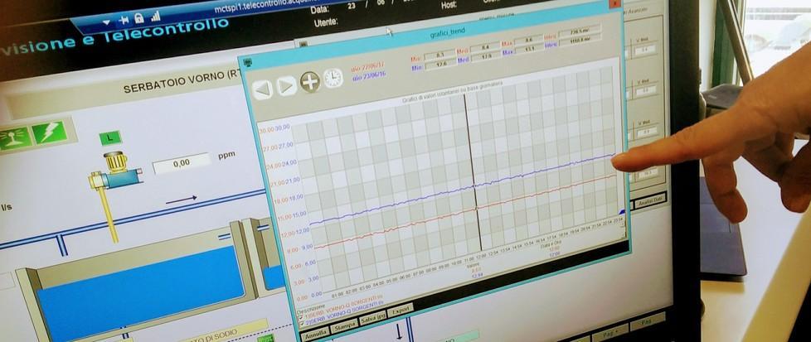The width and height of the screenshot is (811, 342).
Task: Click the small icon of the window behind
Action: 302,45
